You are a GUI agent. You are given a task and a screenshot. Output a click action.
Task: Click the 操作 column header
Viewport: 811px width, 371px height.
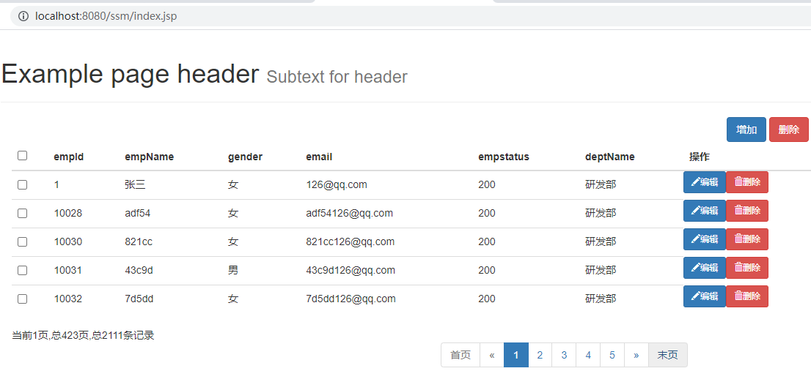700,157
